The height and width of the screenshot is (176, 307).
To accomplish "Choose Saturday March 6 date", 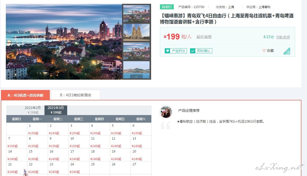I will coord(141,129).
